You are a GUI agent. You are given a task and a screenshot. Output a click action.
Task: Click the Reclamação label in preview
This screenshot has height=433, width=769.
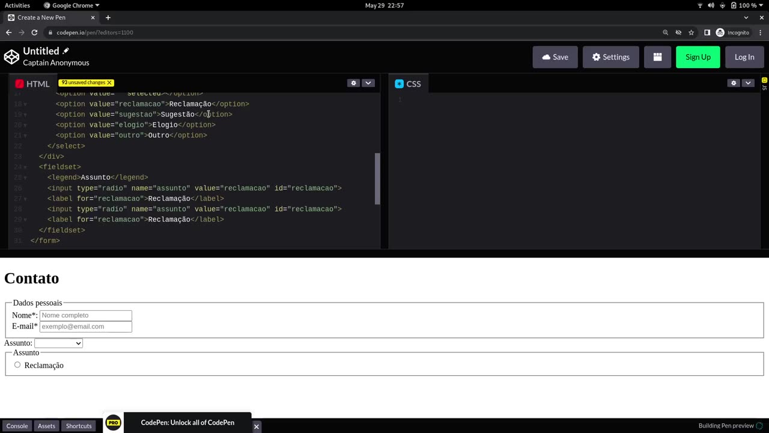(x=44, y=366)
